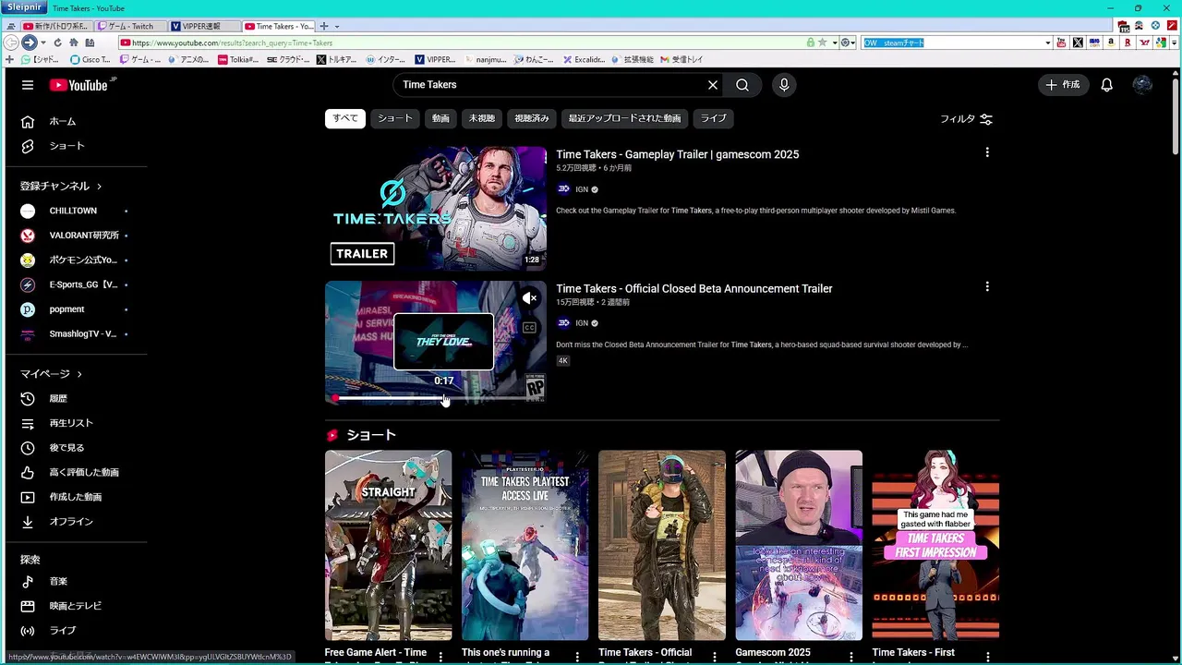Image resolution: width=1182 pixels, height=665 pixels.
Task: Click the 作成 create button
Action: 1063,85
